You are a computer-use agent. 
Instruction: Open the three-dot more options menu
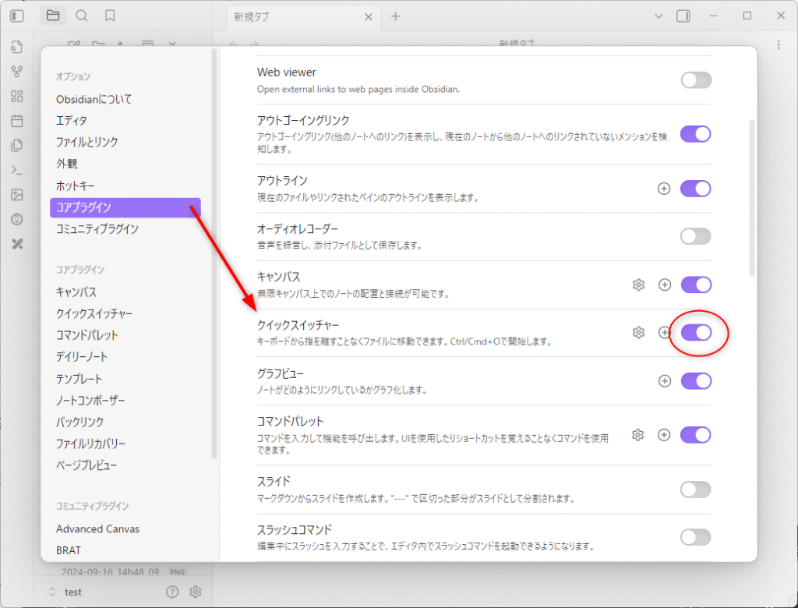click(x=779, y=44)
